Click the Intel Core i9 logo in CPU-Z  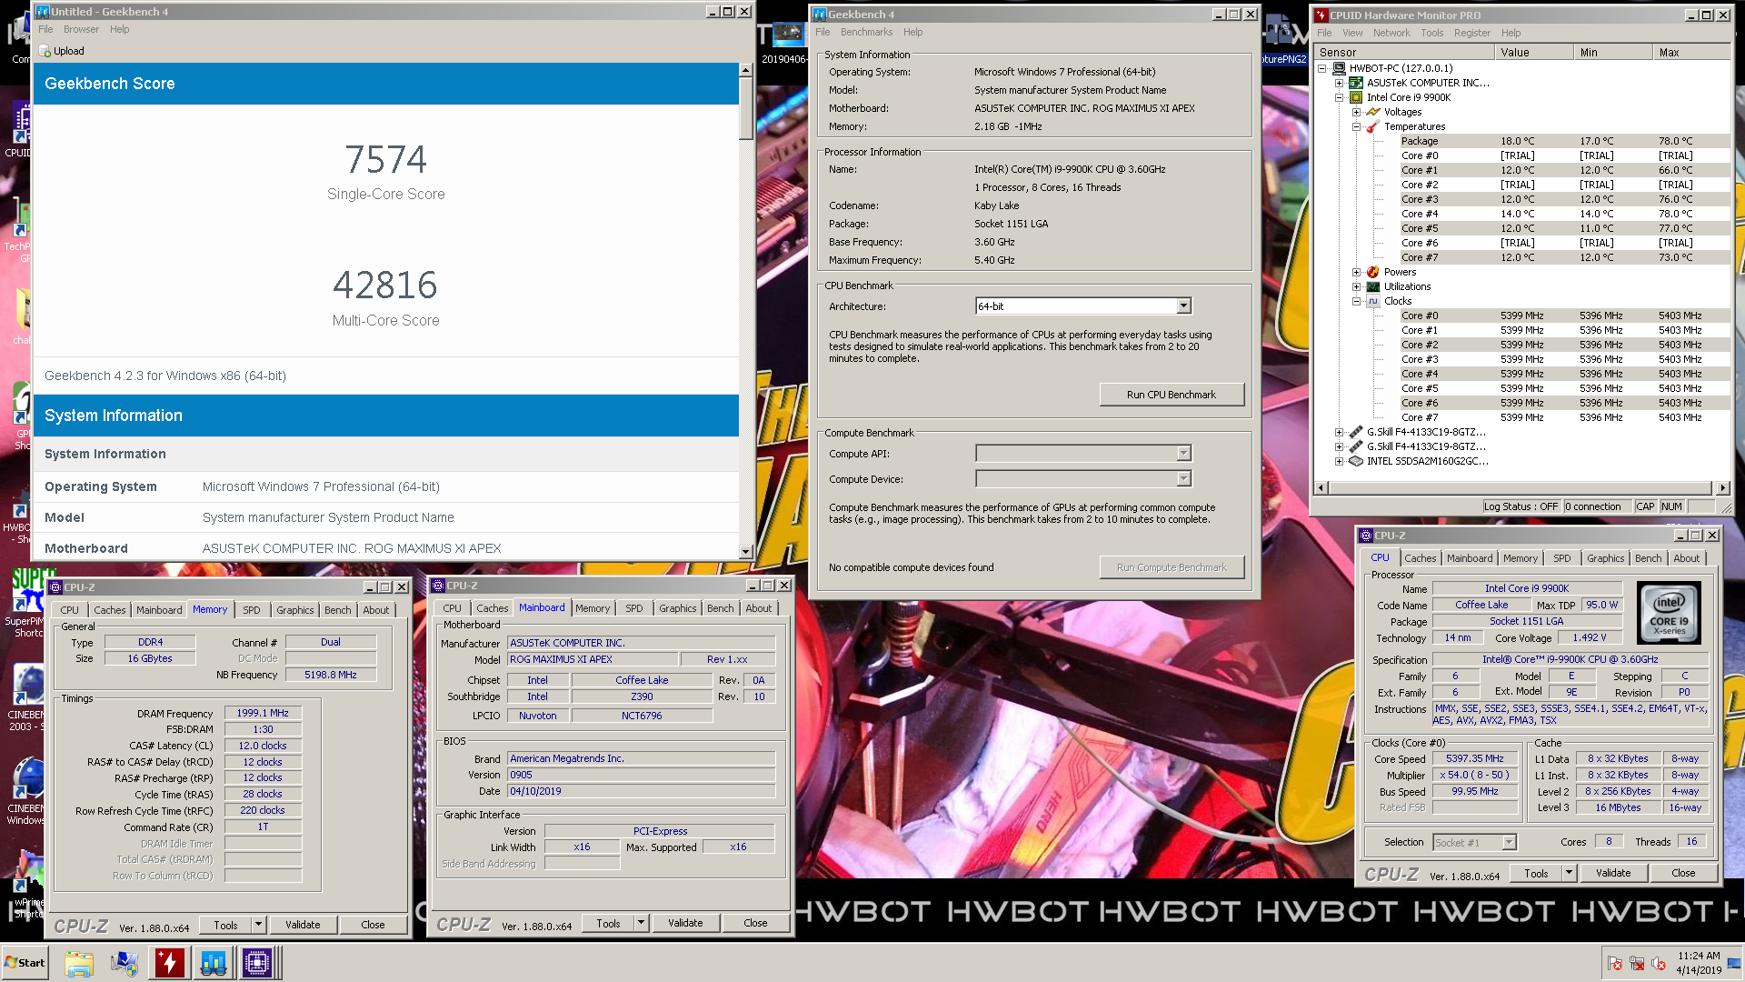(1669, 614)
